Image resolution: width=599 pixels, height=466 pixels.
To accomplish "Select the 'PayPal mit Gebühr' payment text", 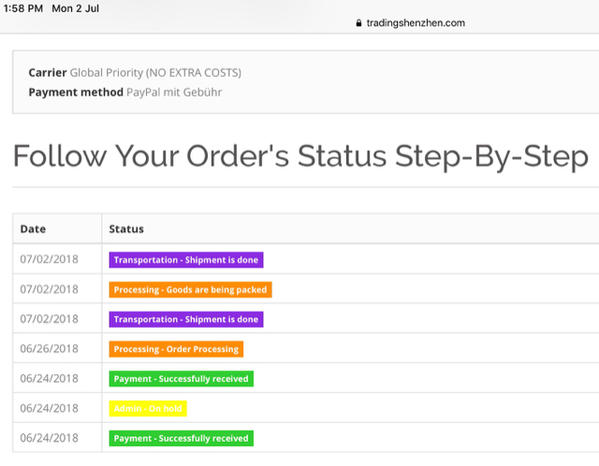I will point(174,92).
